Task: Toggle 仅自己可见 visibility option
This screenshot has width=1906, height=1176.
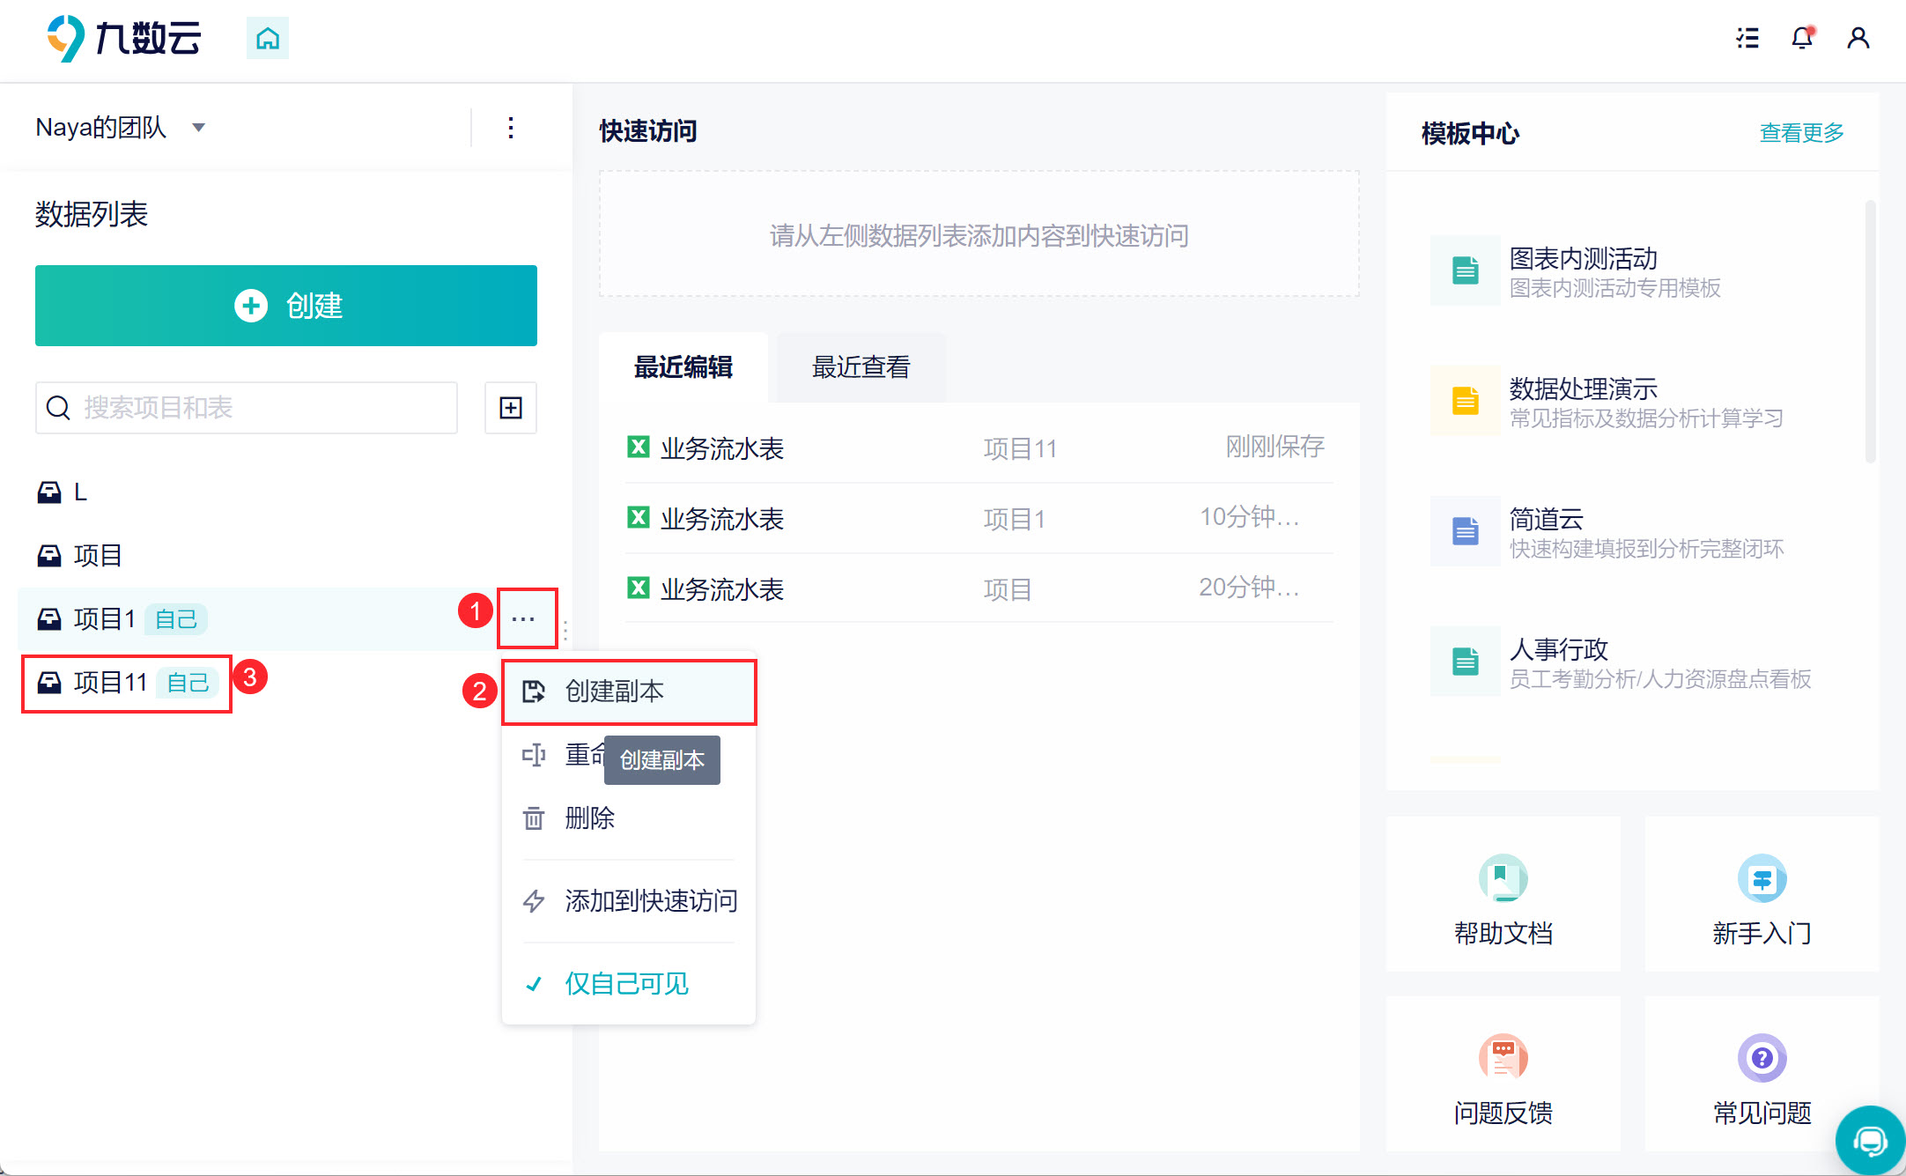Action: click(x=626, y=983)
